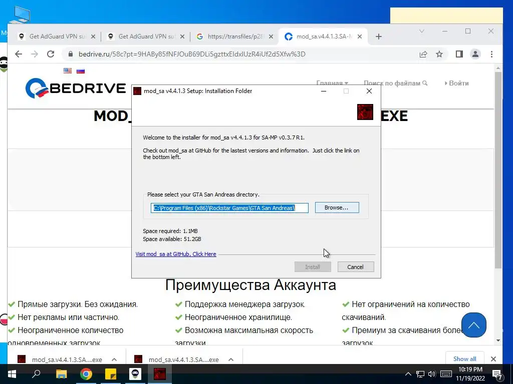Open the 'Visit mod_sa at GitHub' link
Image resolution: width=513 pixels, height=384 pixels.
(176, 254)
